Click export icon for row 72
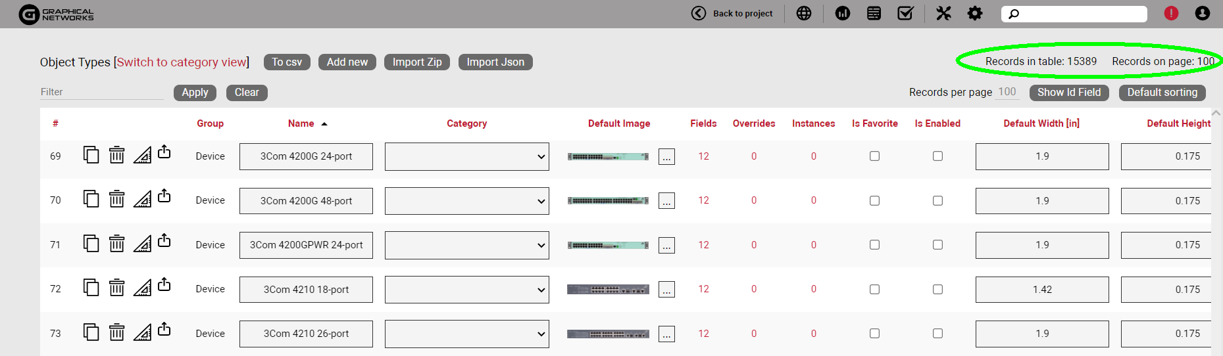This screenshot has width=1223, height=356. 164,285
